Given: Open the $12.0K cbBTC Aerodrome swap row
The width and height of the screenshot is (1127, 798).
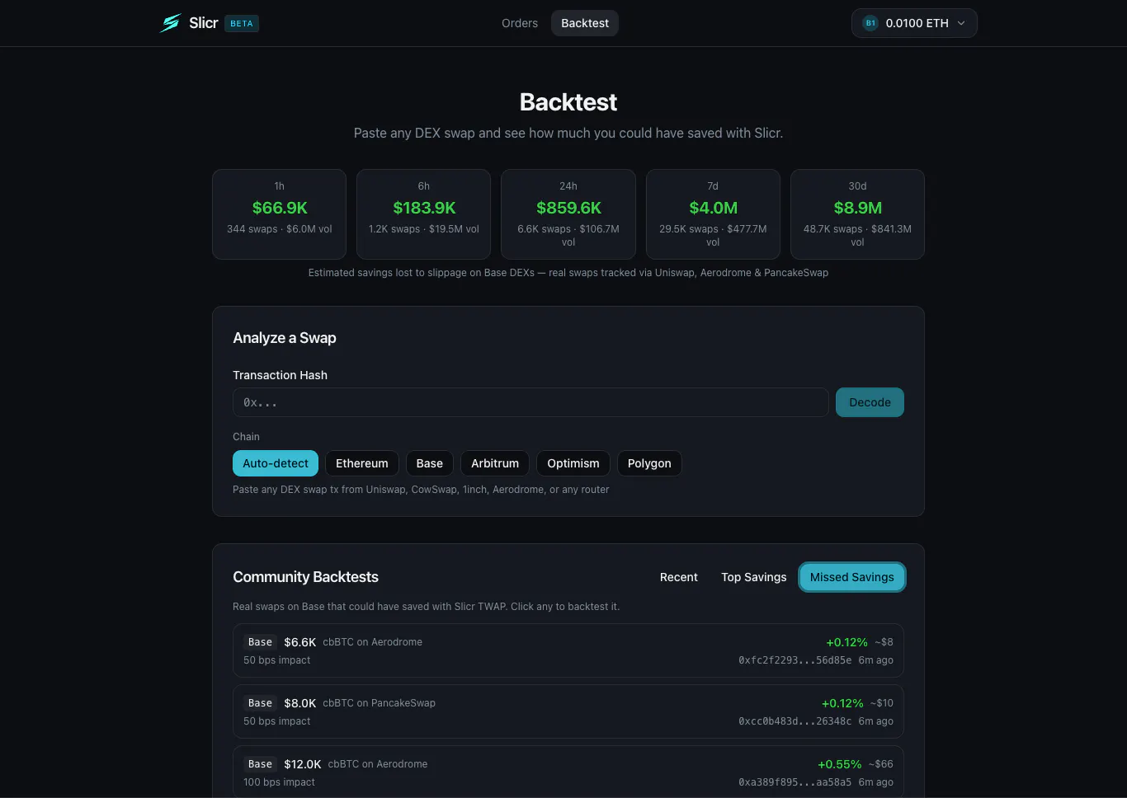Looking at the screenshot, I should pyautogui.click(x=568, y=772).
